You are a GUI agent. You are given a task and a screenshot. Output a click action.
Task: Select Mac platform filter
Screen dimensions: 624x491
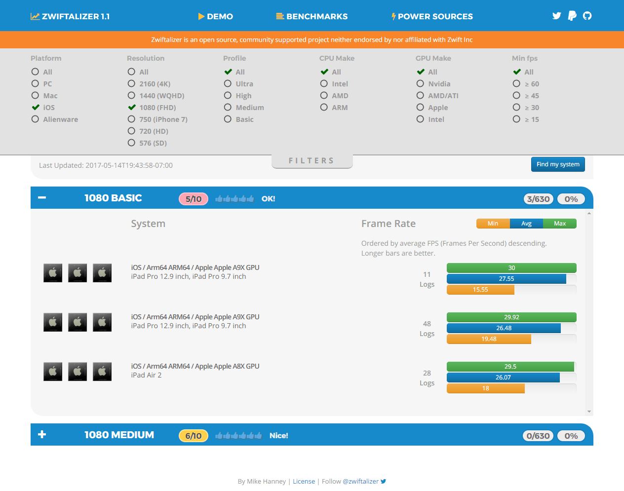pos(44,96)
